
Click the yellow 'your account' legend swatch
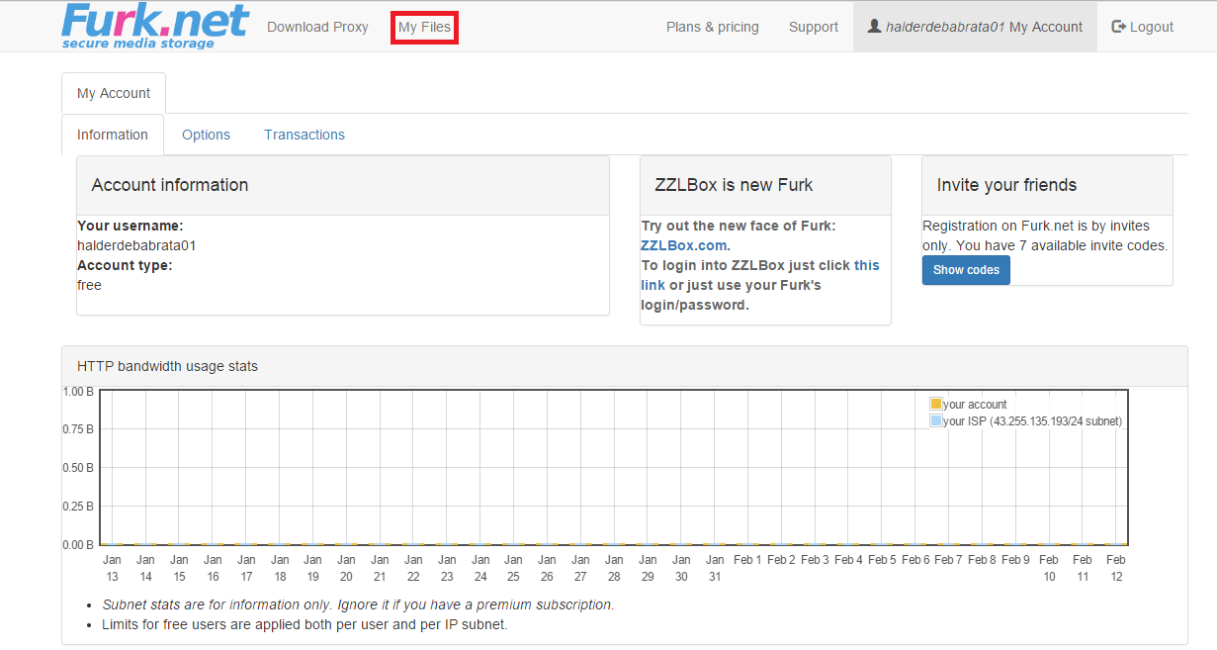(935, 405)
